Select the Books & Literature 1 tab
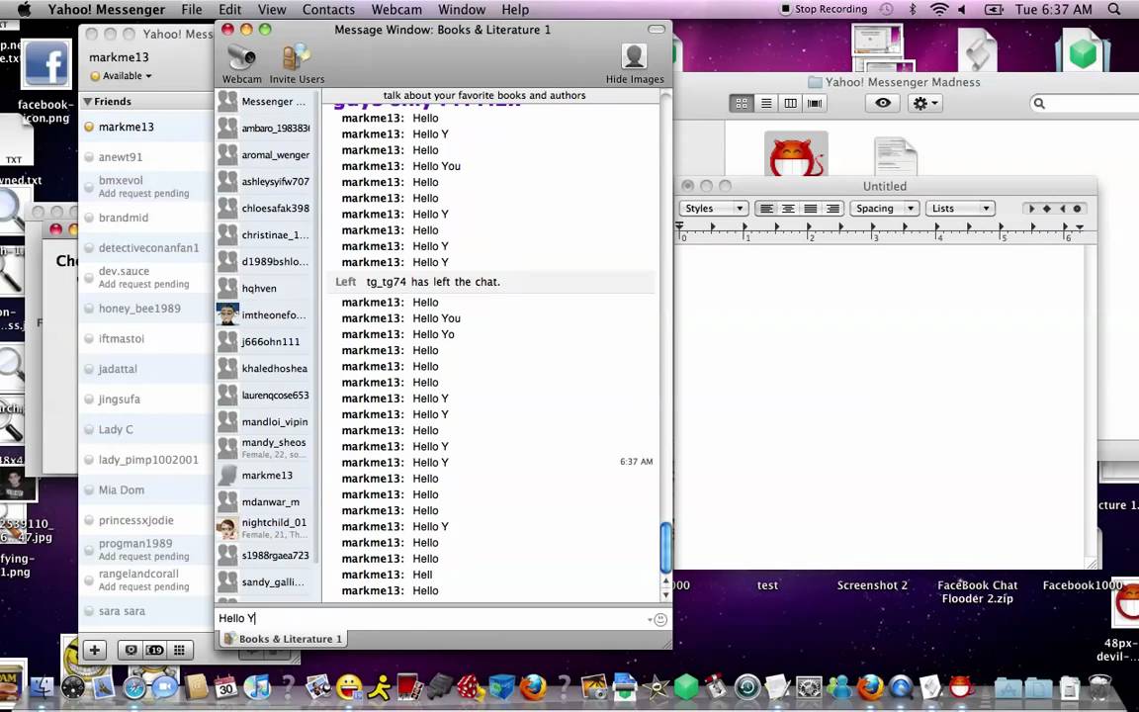The image size is (1139, 712). point(283,639)
